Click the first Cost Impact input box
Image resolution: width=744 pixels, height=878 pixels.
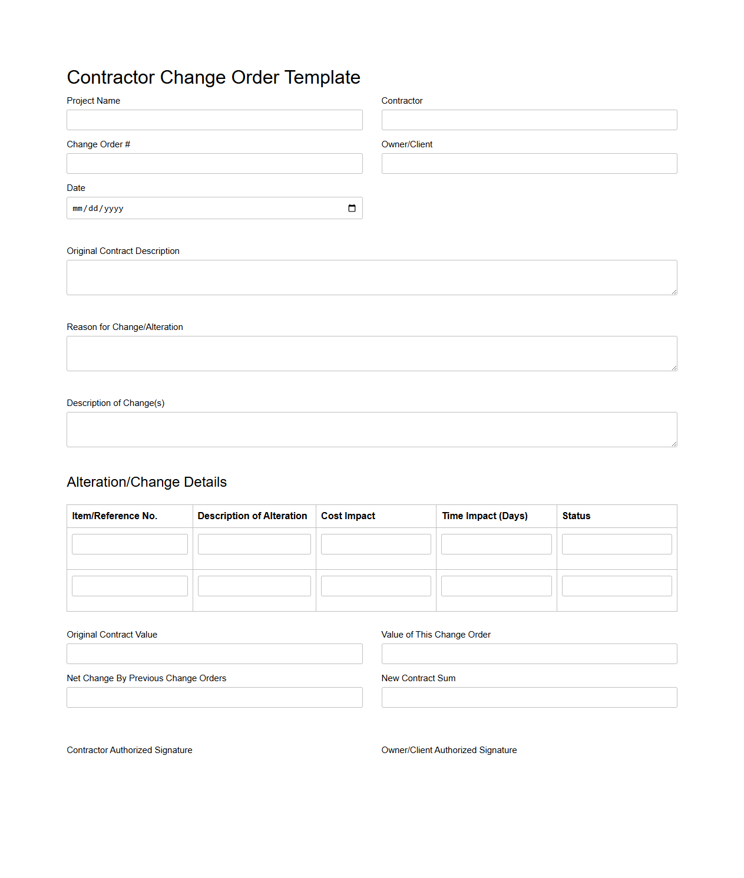(375, 543)
